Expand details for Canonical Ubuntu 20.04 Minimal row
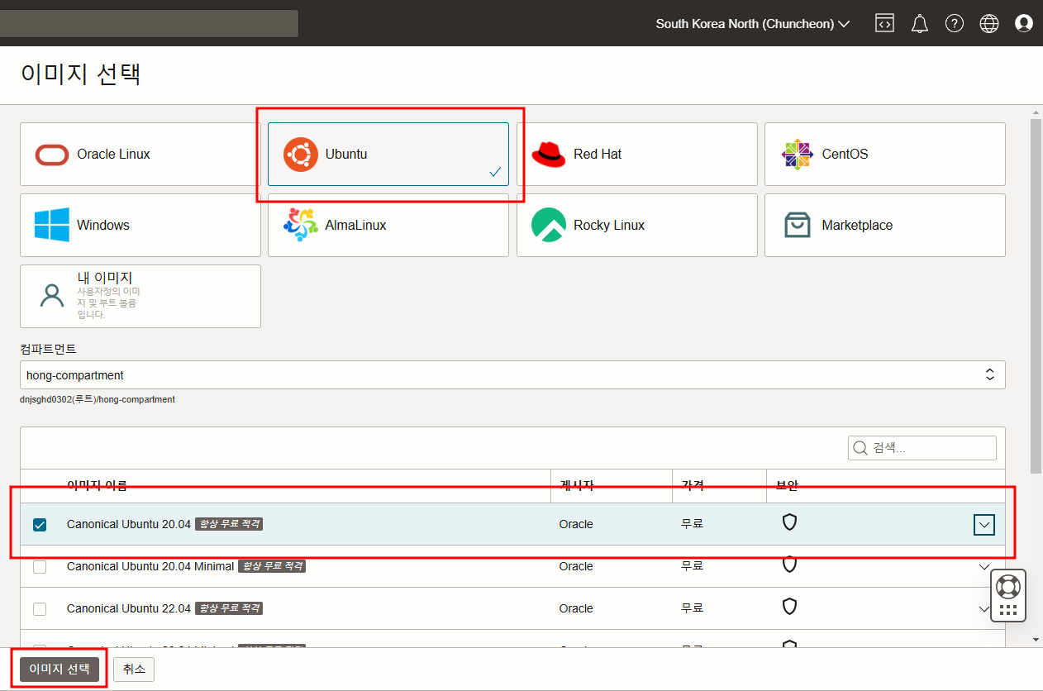1043x691 pixels. point(984,567)
